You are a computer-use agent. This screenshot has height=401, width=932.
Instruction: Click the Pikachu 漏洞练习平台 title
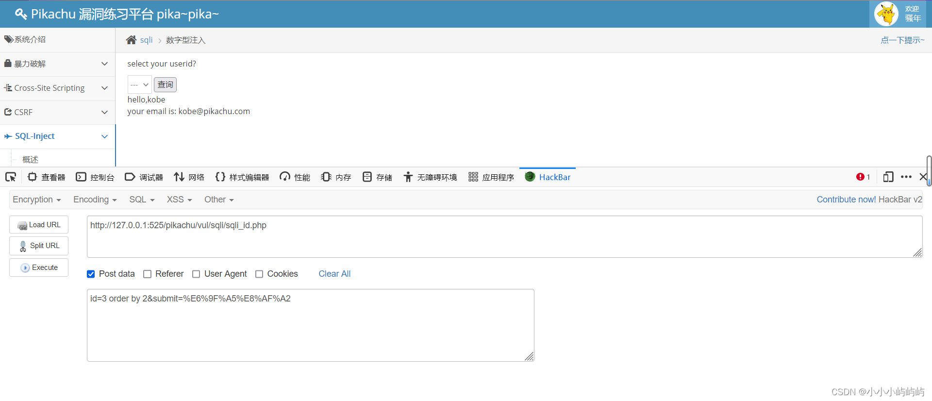125,14
